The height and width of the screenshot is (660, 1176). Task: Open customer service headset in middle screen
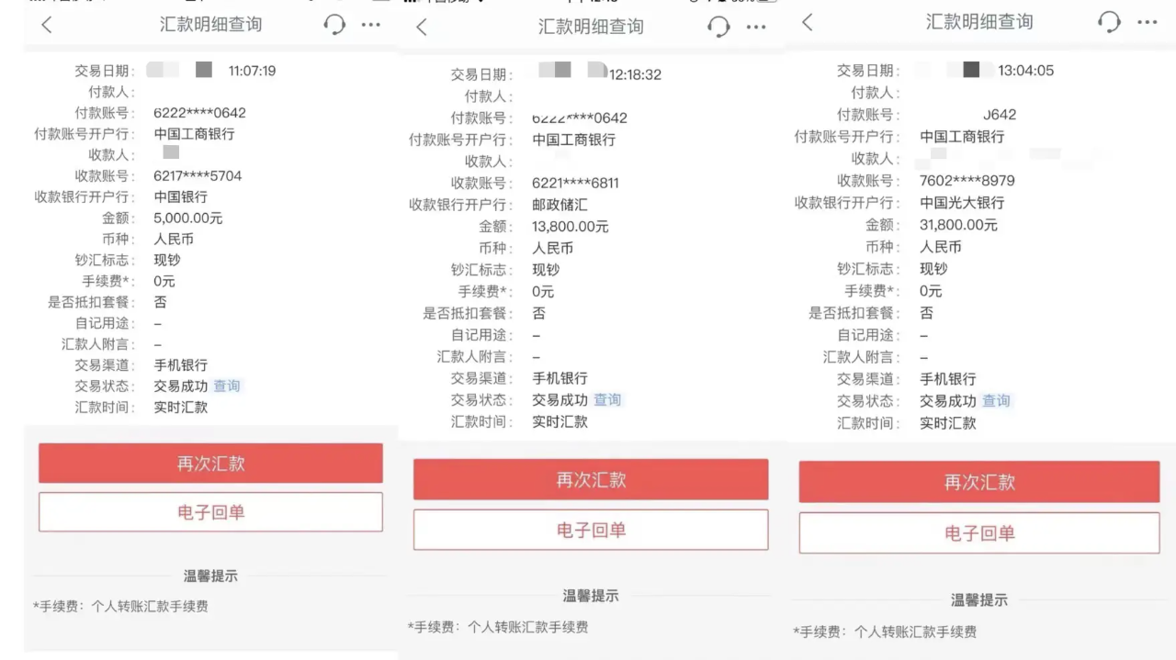(x=718, y=28)
